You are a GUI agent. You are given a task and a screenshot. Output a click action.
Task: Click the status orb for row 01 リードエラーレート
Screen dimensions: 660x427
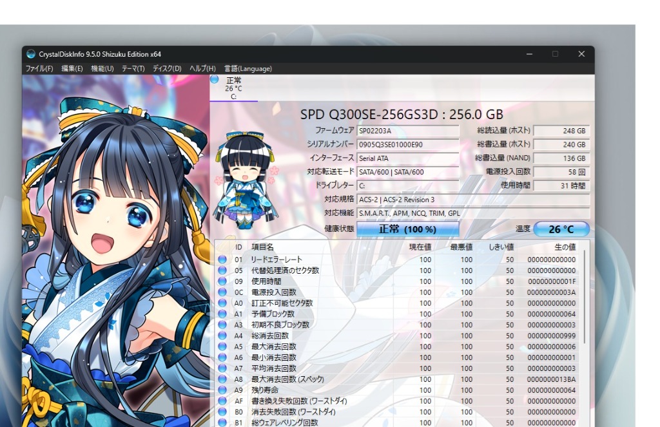(222, 260)
